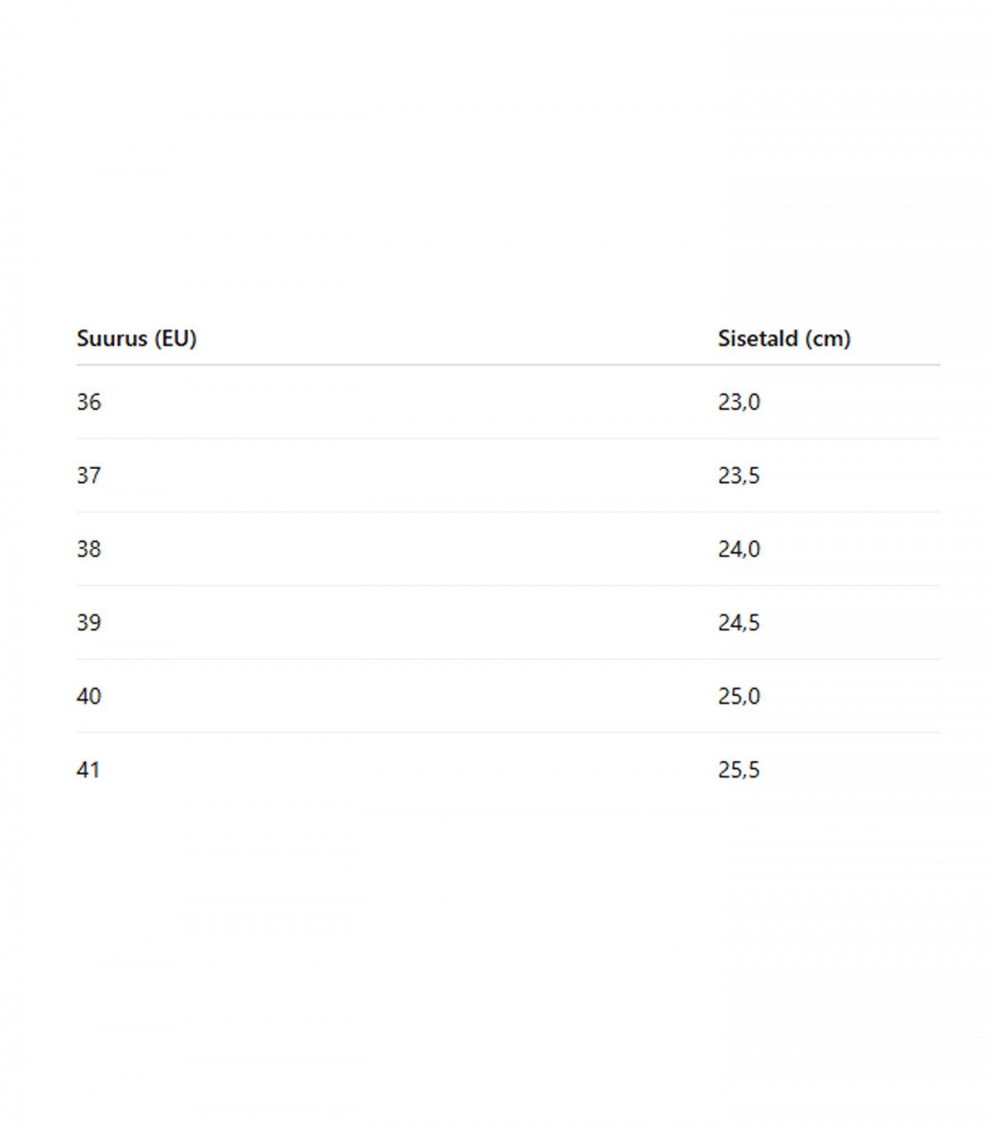The width and height of the screenshot is (990, 1131).
Task: Click the 25,5 insole length value
Action: pyautogui.click(x=738, y=770)
